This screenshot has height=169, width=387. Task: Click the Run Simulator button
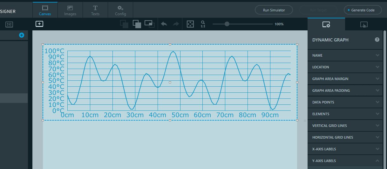[274, 10]
